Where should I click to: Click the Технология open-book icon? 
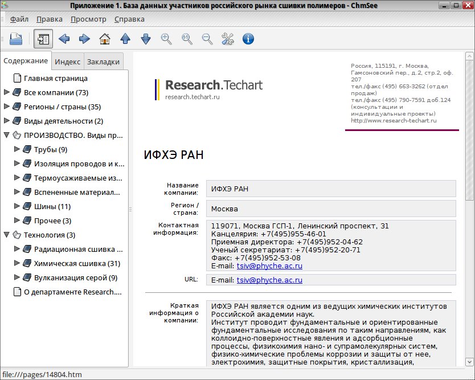click(x=17, y=235)
